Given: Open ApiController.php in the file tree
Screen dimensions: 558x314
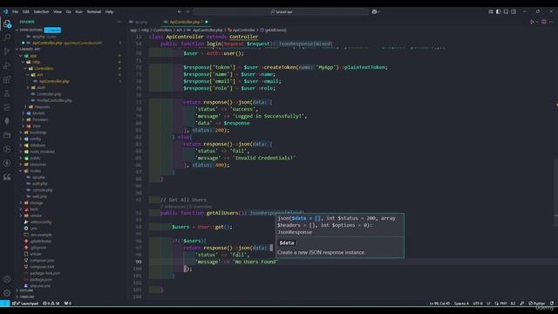Looking at the screenshot, I should click(x=54, y=81).
